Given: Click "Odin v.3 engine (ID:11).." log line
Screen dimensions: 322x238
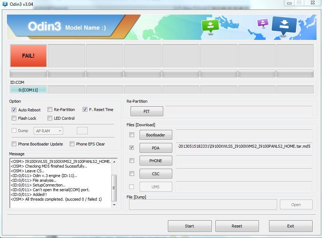Looking at the screenshot, I should pyautogui.click(x=44, y=176).
